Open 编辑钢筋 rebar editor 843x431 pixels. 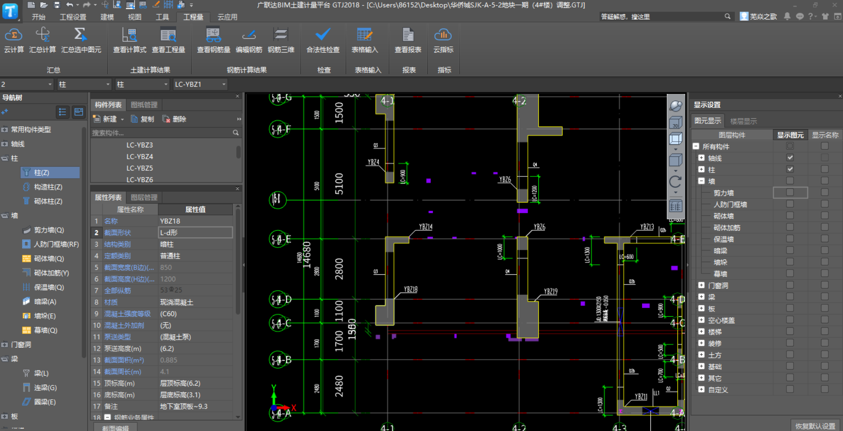tap(249, 40)
